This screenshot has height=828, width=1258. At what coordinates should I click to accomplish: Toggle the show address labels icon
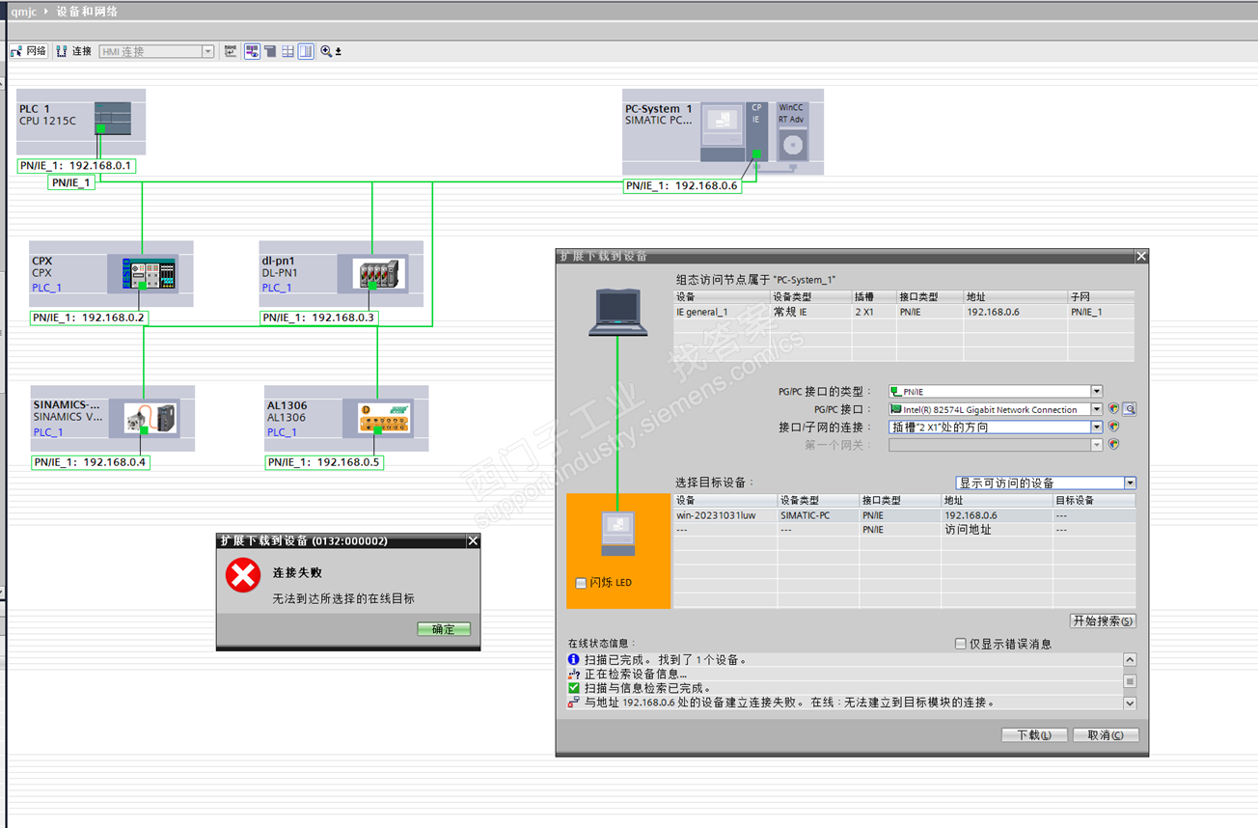252,51
